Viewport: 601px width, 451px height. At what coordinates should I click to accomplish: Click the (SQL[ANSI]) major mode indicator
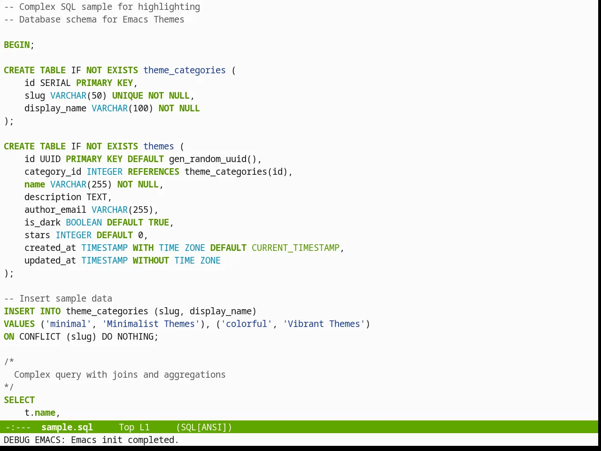(x=204, y=427)
